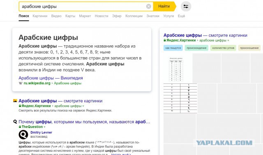Select the количество углов filter chip
This screenshot has height=155, width=263.
point(223,48)
